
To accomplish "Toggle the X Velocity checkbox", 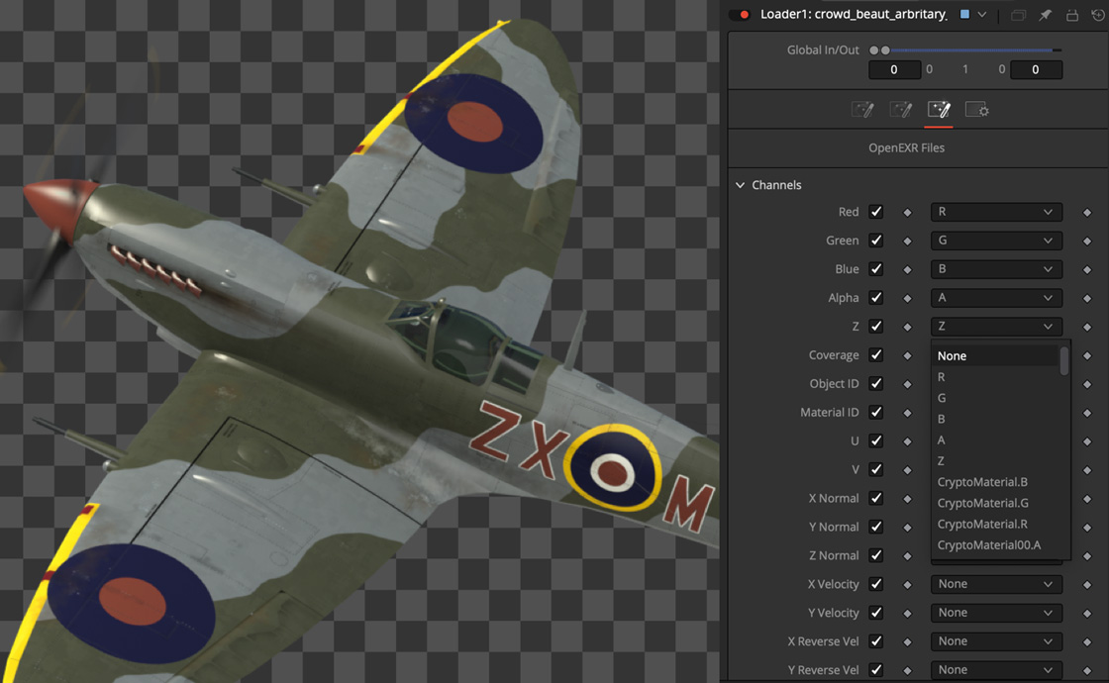I will (875, 584).
